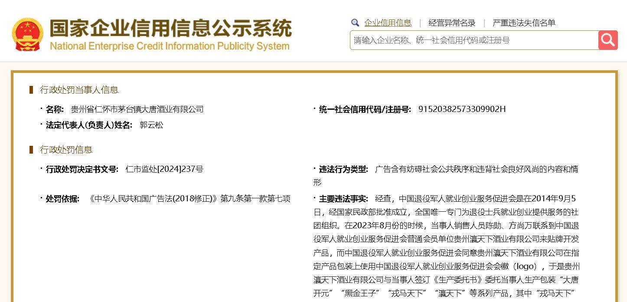Click the 主要违法事实 label
This screenshot has width=627, height=302.
(x=343, y=199)
